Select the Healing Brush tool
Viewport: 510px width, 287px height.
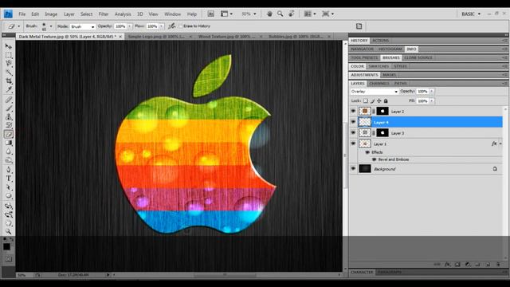pyautogui.click(x=9, y=99)
